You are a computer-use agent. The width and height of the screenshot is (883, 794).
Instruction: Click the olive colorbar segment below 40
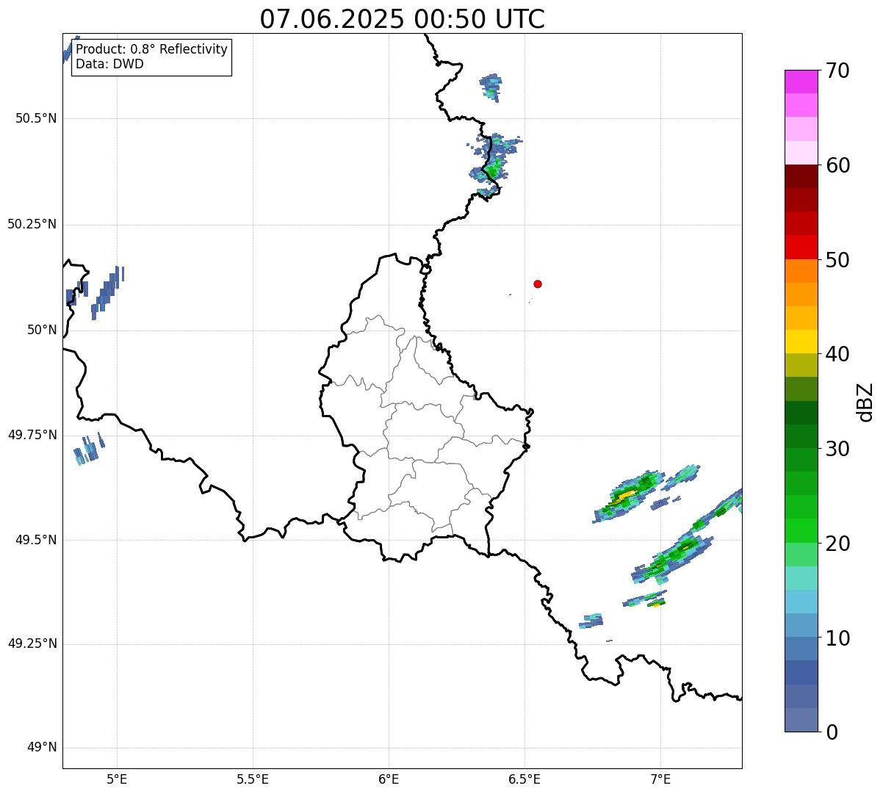click(x=801, y=365)
